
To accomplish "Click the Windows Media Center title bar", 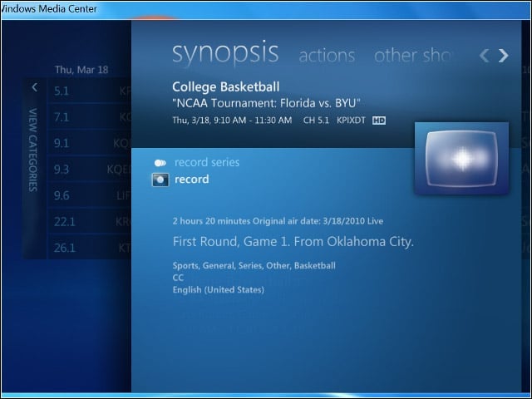I will pos(266,9).
